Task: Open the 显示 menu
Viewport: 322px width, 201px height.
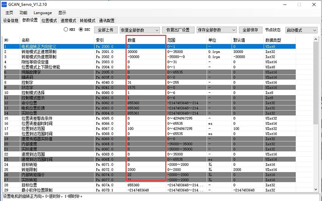Action: point(62,13)
